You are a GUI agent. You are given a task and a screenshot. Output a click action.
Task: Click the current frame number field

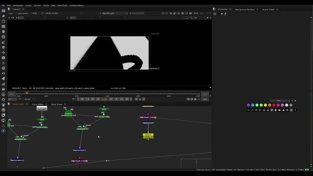(105, 99)
